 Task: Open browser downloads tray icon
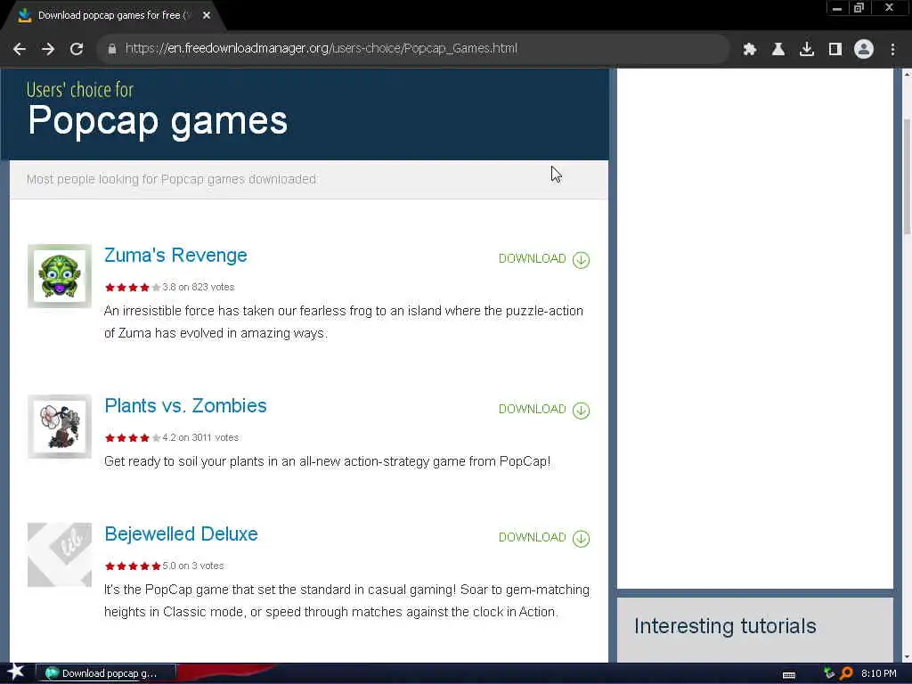click(807, 49)
